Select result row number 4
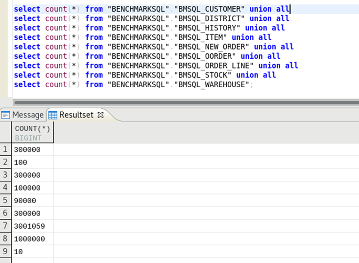 click(5, 188)
